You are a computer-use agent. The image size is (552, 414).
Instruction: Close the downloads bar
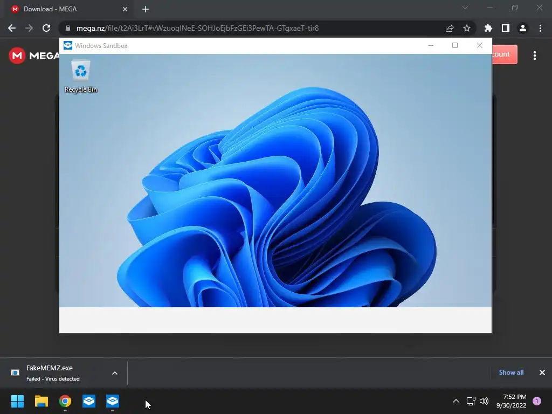(542, 372)
